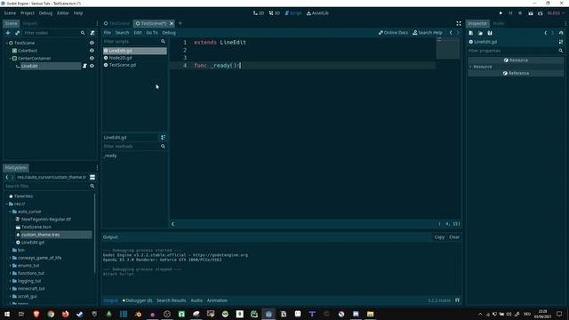The height and width of the screenshot is (320, 569).
Task: Toggle visibility of TestScene node
Action: point(92,43)
